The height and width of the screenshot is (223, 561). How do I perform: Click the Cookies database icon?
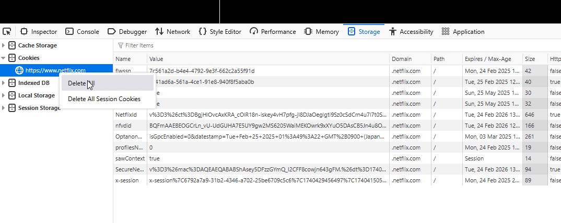12,58
